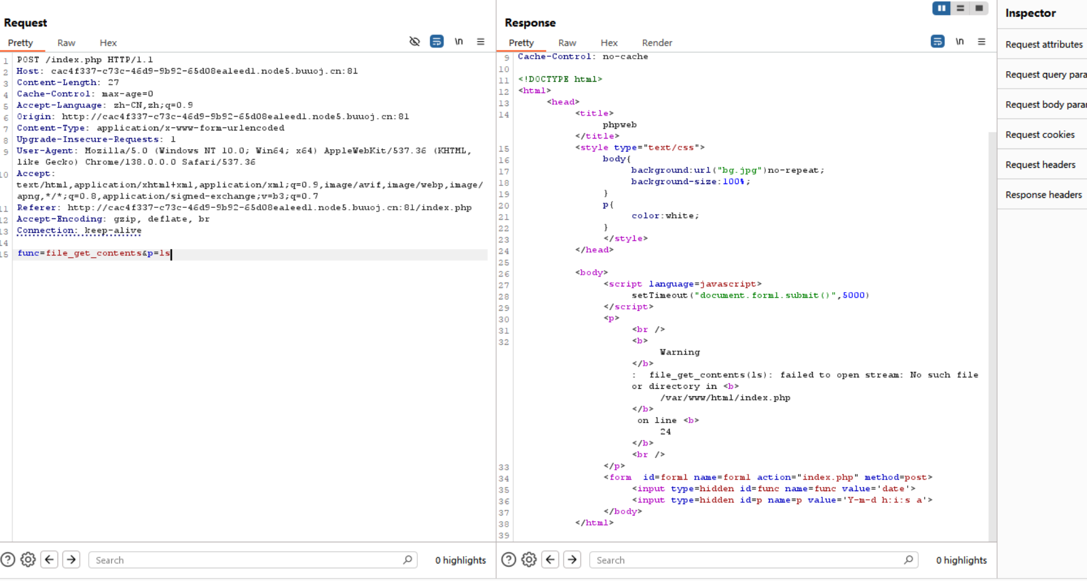Click the Inspector panel title
The width and height of the screenshot is (1087, 581).
pyautogui.click(x=1030, y=13)
